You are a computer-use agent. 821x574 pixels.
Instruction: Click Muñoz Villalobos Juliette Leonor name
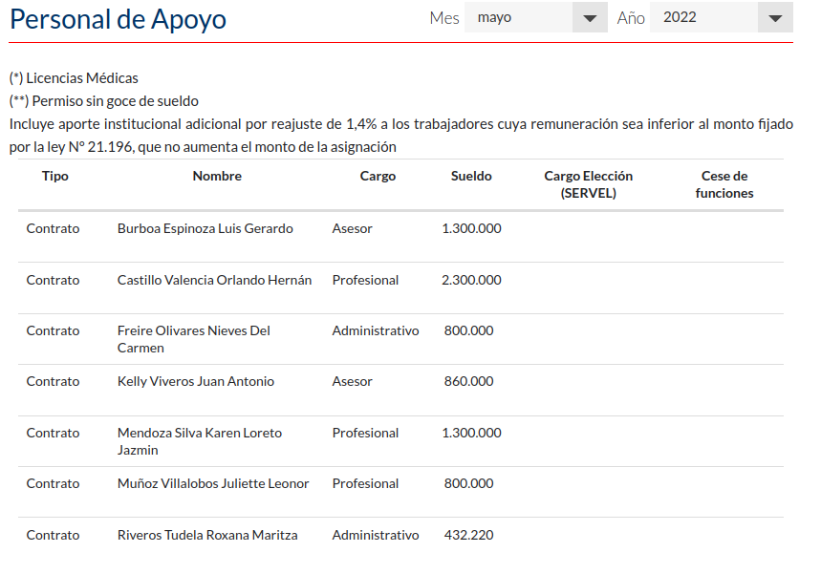(x=213, y=483)
